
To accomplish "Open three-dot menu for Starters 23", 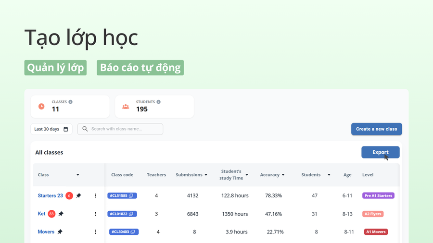I will pos(95,195).
